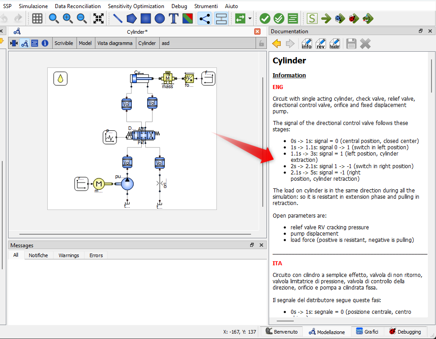Switch to Text View button
Viewport: 436px width, 339px height.
(x=35, y=43)
